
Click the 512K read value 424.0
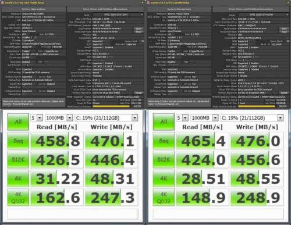[x=203, y=159]
